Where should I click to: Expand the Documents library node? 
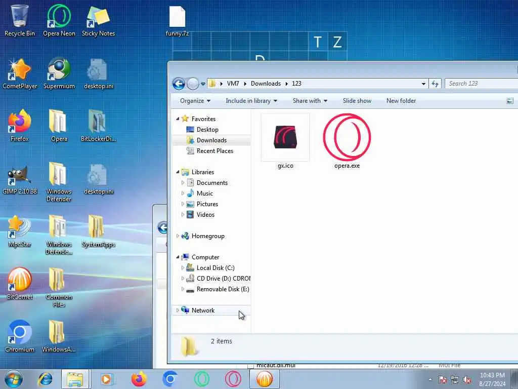pyautogui.click(x=183, y=182)
